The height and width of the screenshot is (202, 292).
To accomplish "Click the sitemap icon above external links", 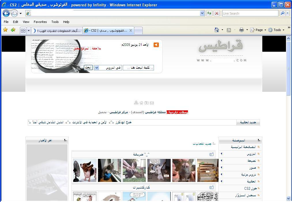I will coord(136,103).
